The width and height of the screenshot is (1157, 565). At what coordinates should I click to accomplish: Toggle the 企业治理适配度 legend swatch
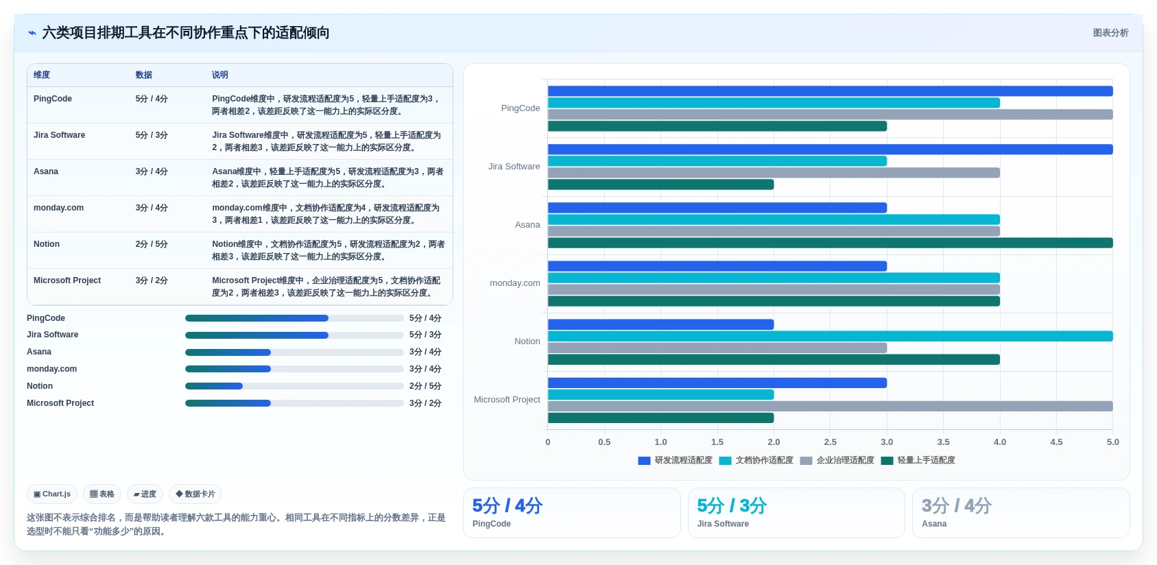tap(806, 461)
